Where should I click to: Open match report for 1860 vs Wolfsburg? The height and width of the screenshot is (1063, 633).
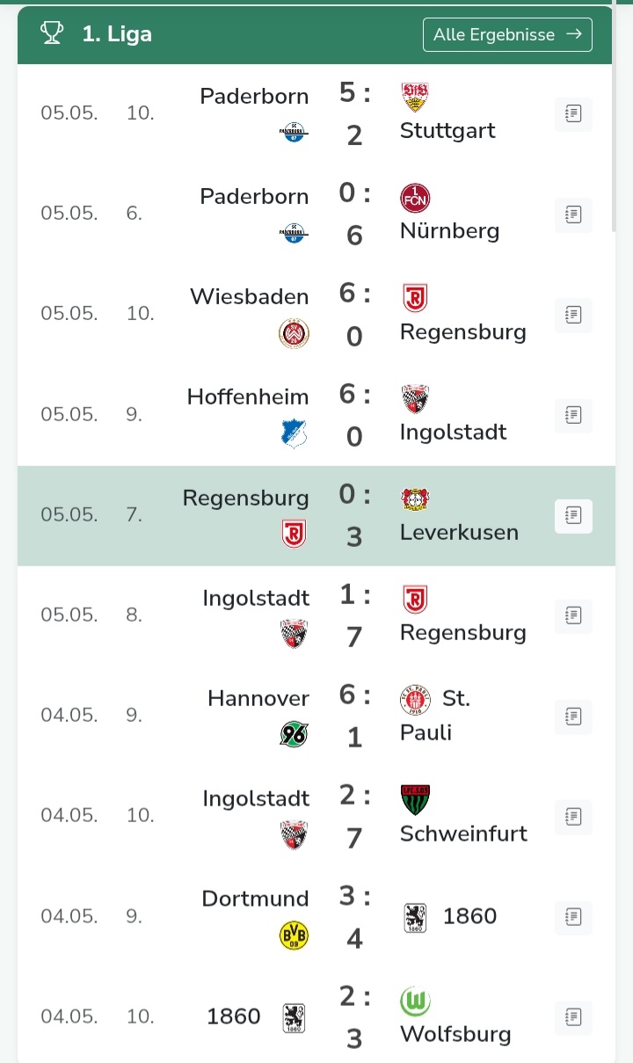[573, 1016]
